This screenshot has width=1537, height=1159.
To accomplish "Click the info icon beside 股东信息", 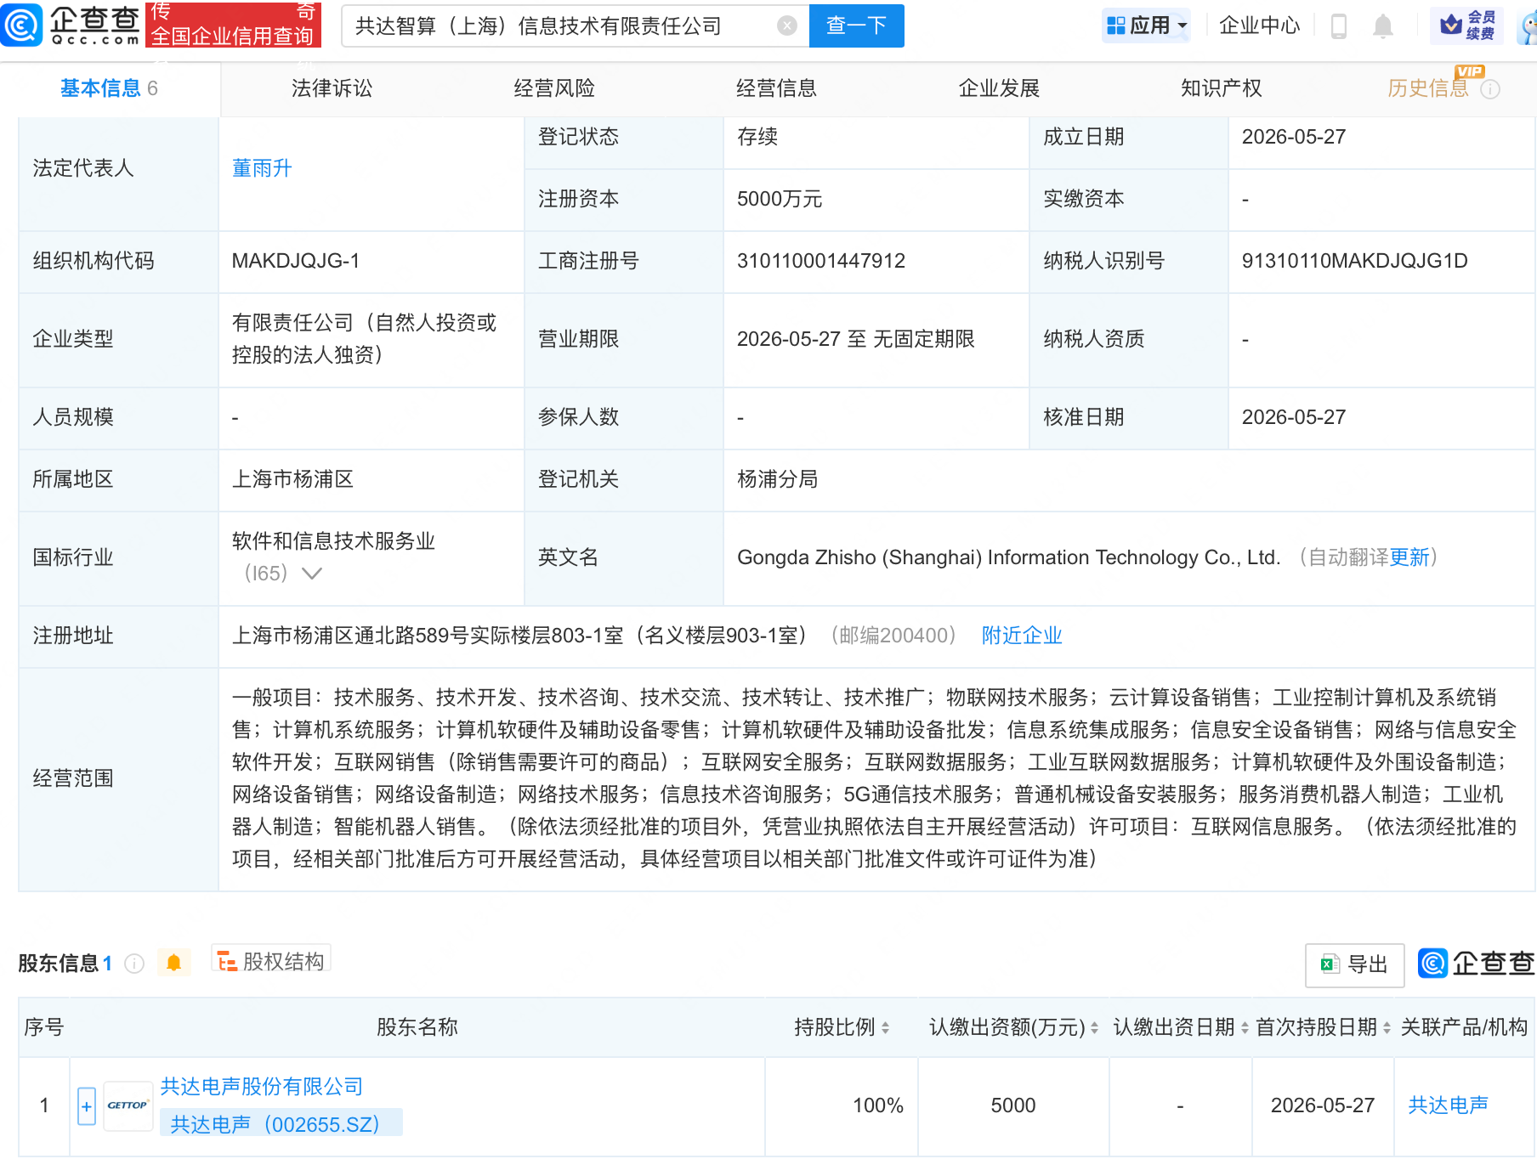I will pyautogui.click(x=134, y=964).
